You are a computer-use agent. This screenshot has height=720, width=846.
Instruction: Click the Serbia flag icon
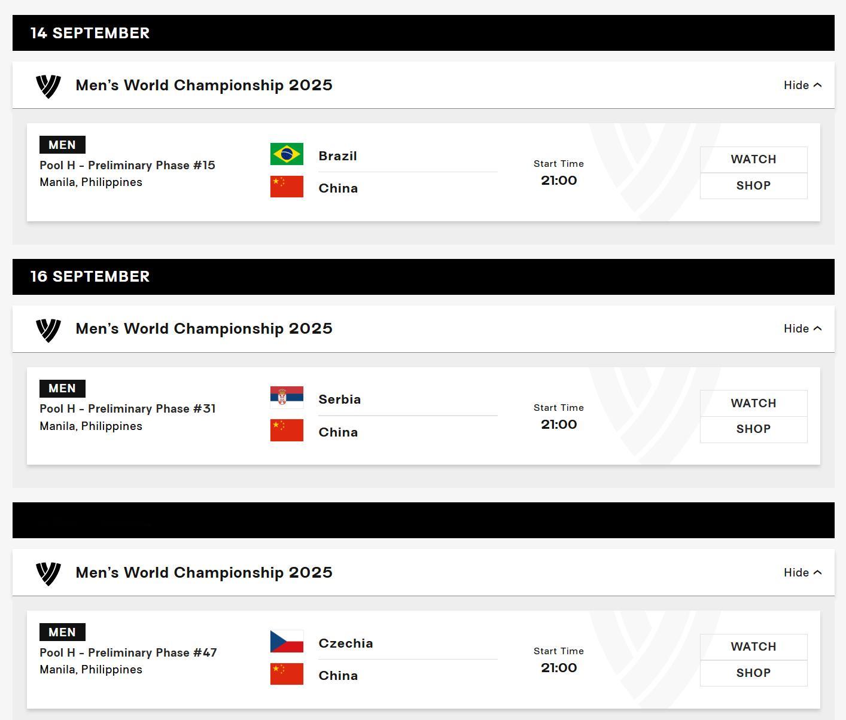(287, 398)
